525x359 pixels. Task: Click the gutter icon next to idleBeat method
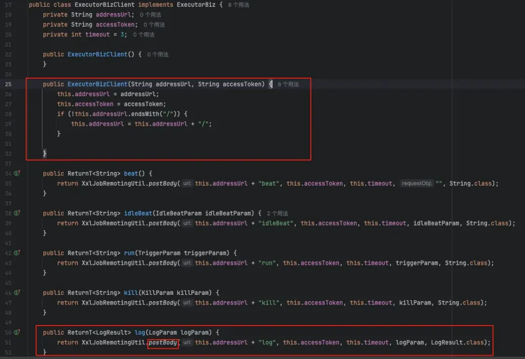point(17,213)
